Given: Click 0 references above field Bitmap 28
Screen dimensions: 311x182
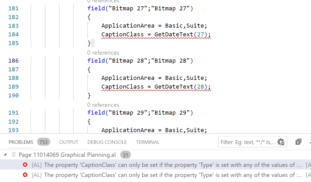Looking at the screenshot, I should (103, 53).
